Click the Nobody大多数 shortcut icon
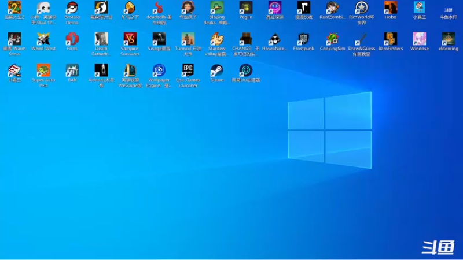463x260 pixels. tap(101, 70)
